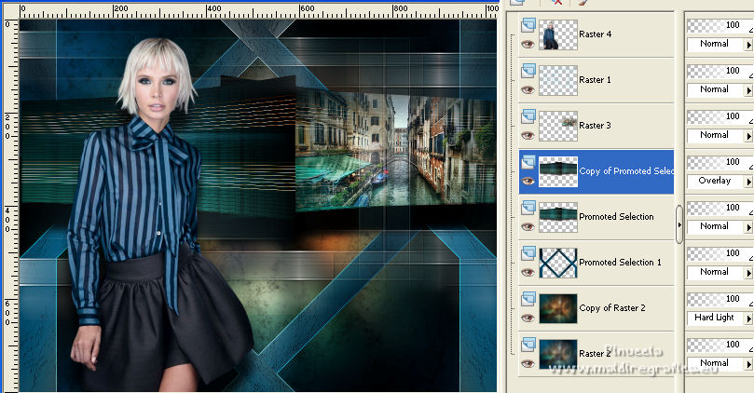754x393 pixels.
Task: Toggle visibility of the Raster 1 layer
Action: [528, 89]
